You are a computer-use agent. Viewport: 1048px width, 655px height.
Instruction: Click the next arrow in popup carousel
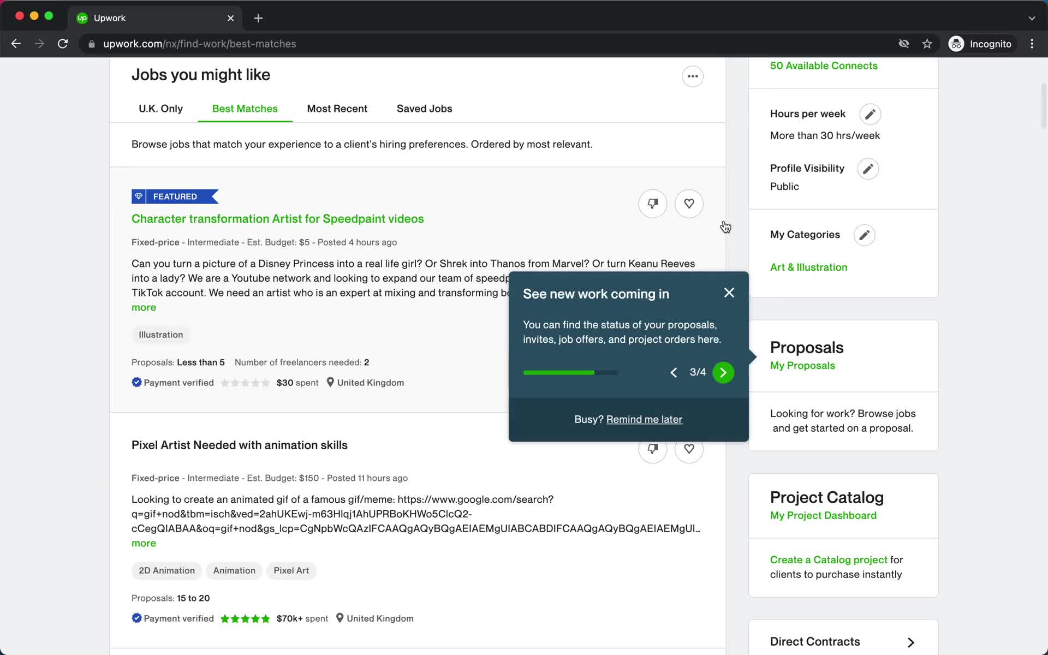[723, 371]
